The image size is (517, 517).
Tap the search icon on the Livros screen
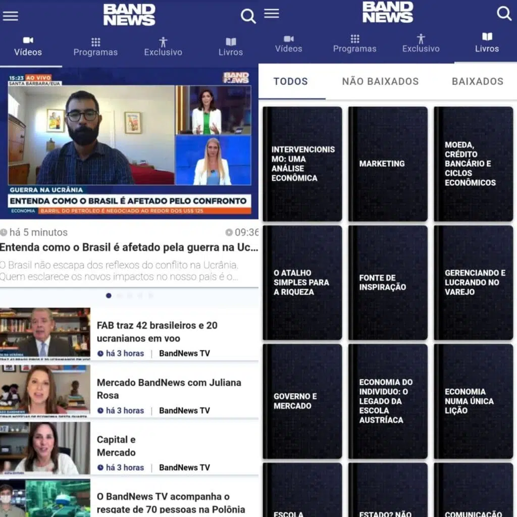tap(504, 15)
